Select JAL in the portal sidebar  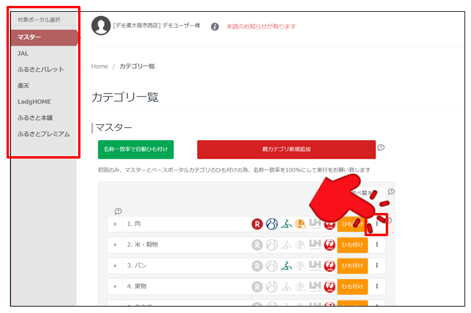click(23, 54)
